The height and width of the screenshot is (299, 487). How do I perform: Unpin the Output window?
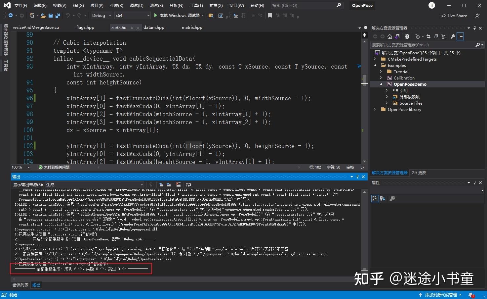[x=357, y=176]
